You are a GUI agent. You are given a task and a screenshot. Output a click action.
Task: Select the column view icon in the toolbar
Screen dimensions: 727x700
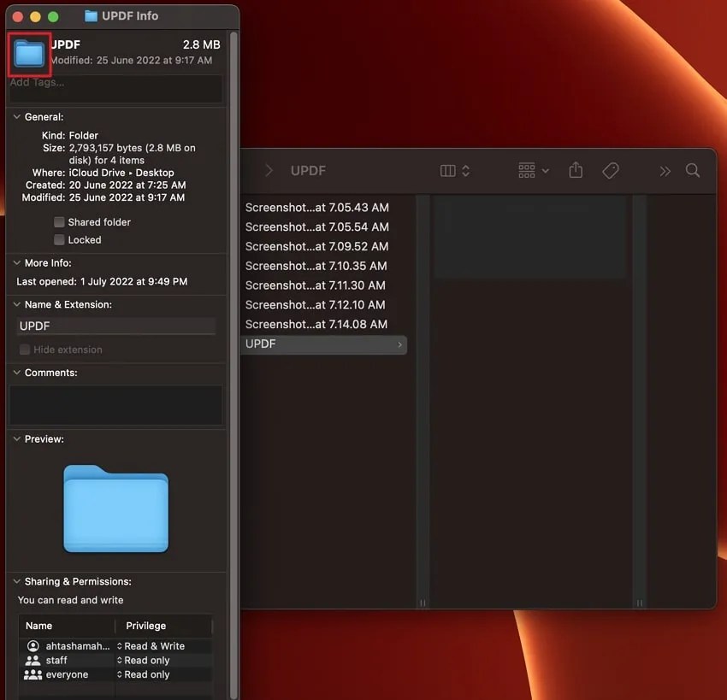click(x=448, y=170)
